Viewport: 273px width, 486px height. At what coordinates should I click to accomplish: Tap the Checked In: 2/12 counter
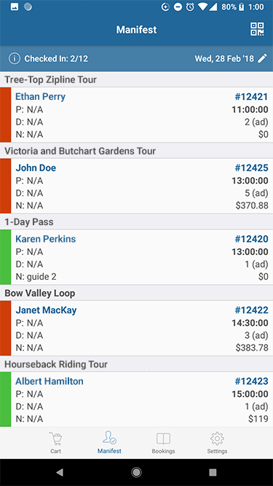point(56,58)
